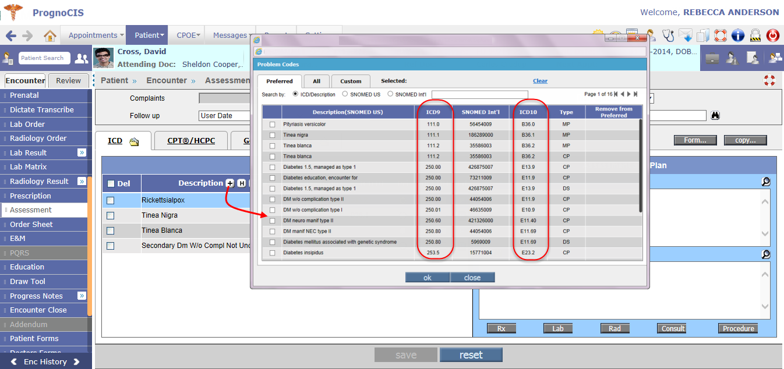Viewport: 784px width, 369px height.
Task: Click the Patient Search field
Action: click(x=44, y=58)
